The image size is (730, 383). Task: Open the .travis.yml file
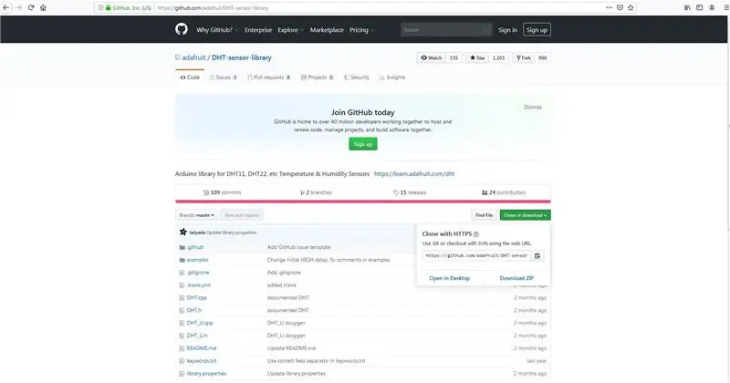(198, 285)
